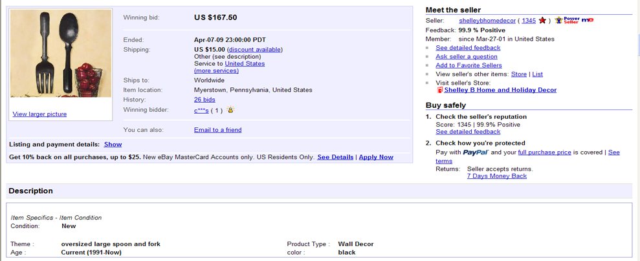Click the red store icon beside Shelley B
Screen dimensions: 640x261
(x=439, y=90)
